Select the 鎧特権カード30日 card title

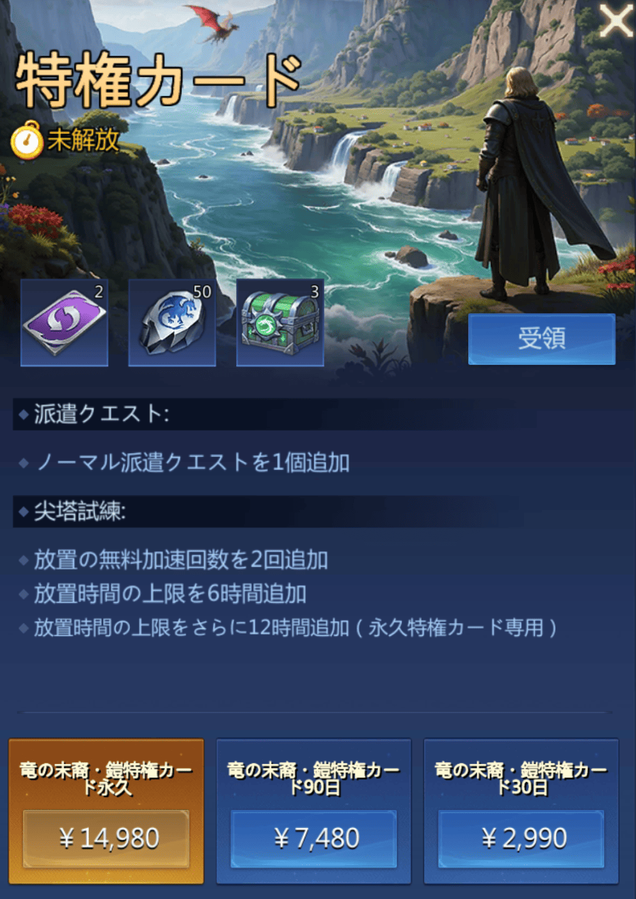521,777
